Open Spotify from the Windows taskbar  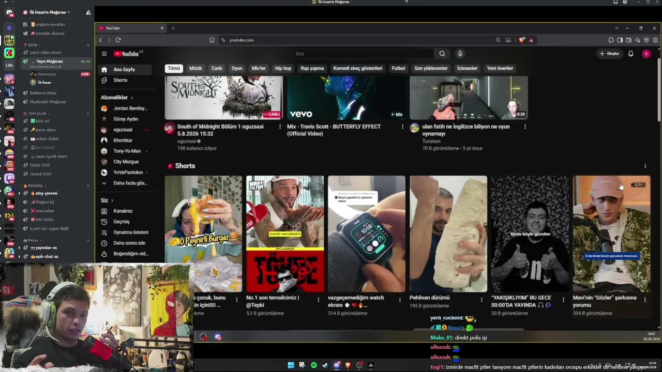tap(313, 365)
